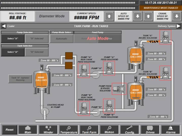The image size is (182, 136).
Task: Select the Pump B Run Tank Feed Solenoid
Action: (84, 108)
